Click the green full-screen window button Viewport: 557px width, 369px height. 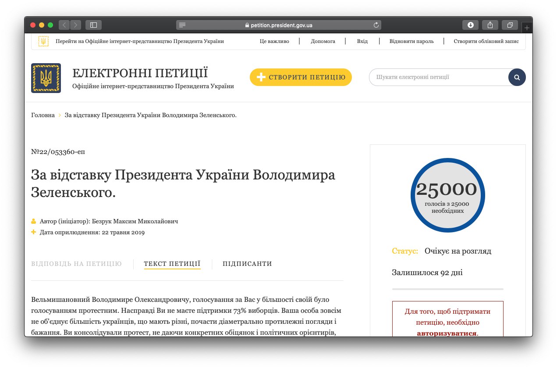click(x=50, y=25)
